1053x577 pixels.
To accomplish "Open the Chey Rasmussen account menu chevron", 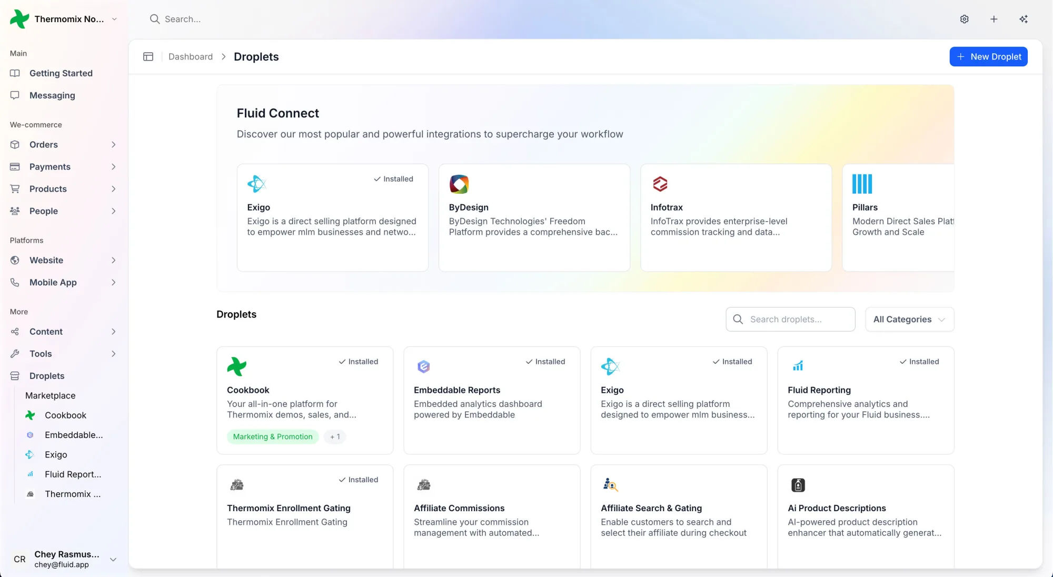I will 113,559.
